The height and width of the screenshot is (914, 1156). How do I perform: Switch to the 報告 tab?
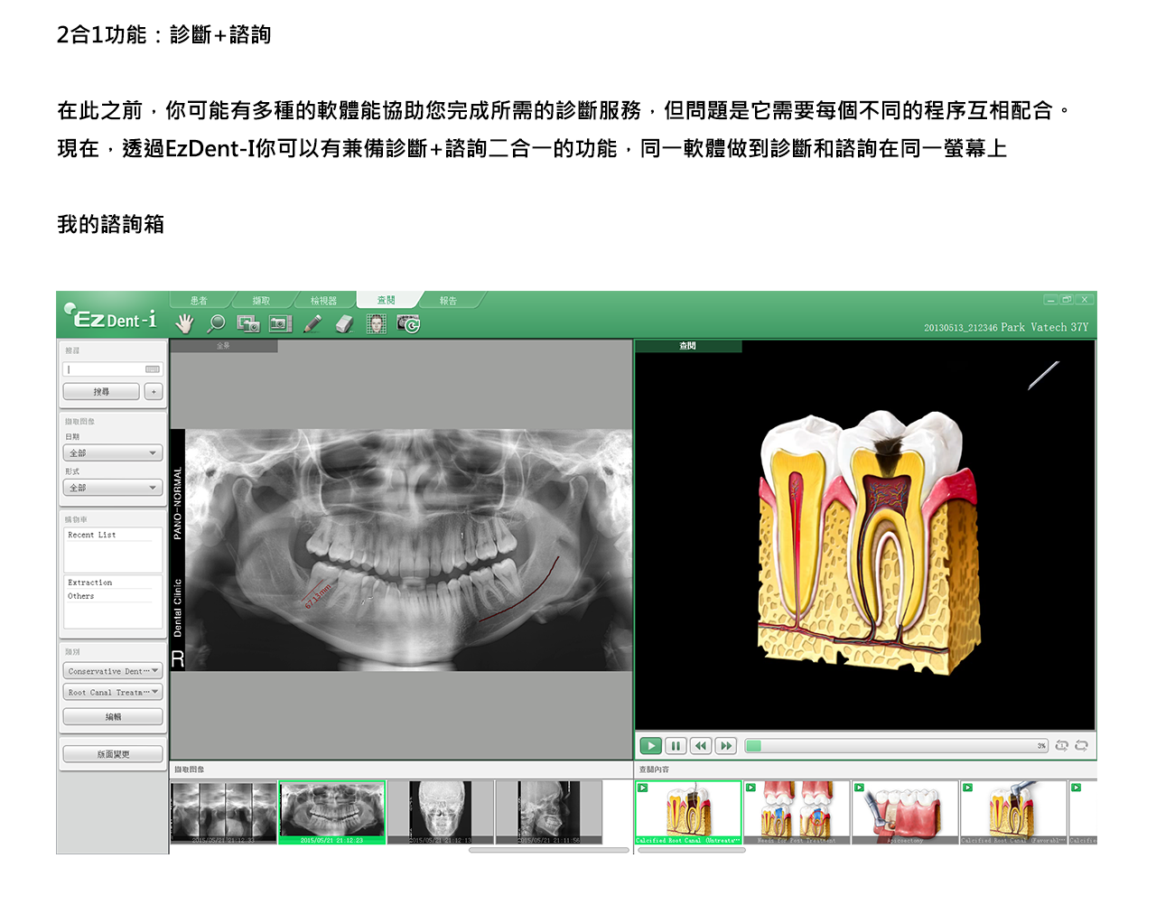click(448, 301)
